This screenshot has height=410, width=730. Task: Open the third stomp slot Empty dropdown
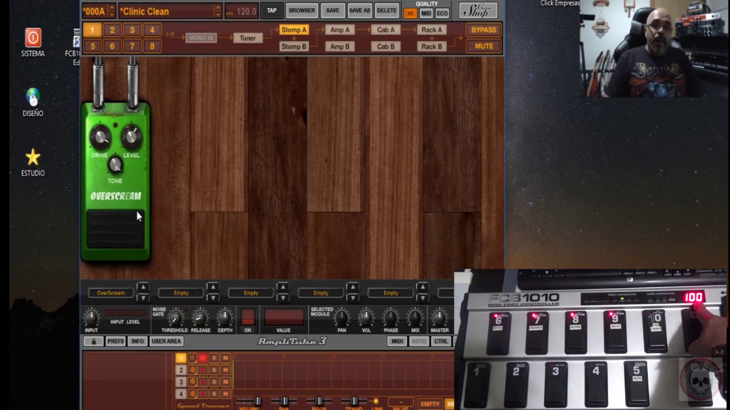pos(251,293)
